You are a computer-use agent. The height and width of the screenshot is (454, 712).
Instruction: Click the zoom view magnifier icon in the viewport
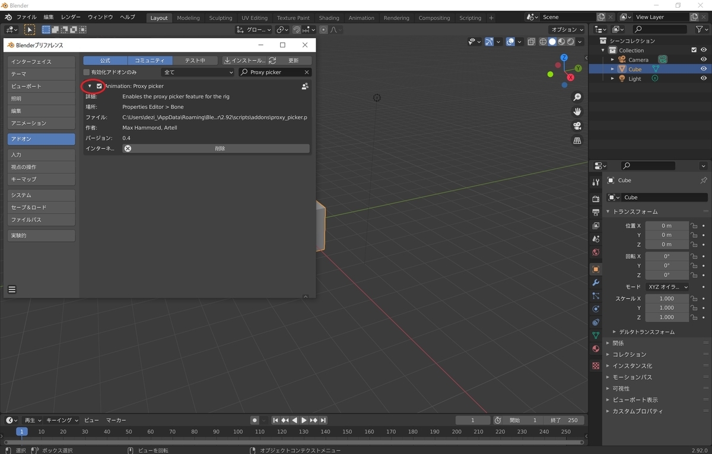(577, 97)
